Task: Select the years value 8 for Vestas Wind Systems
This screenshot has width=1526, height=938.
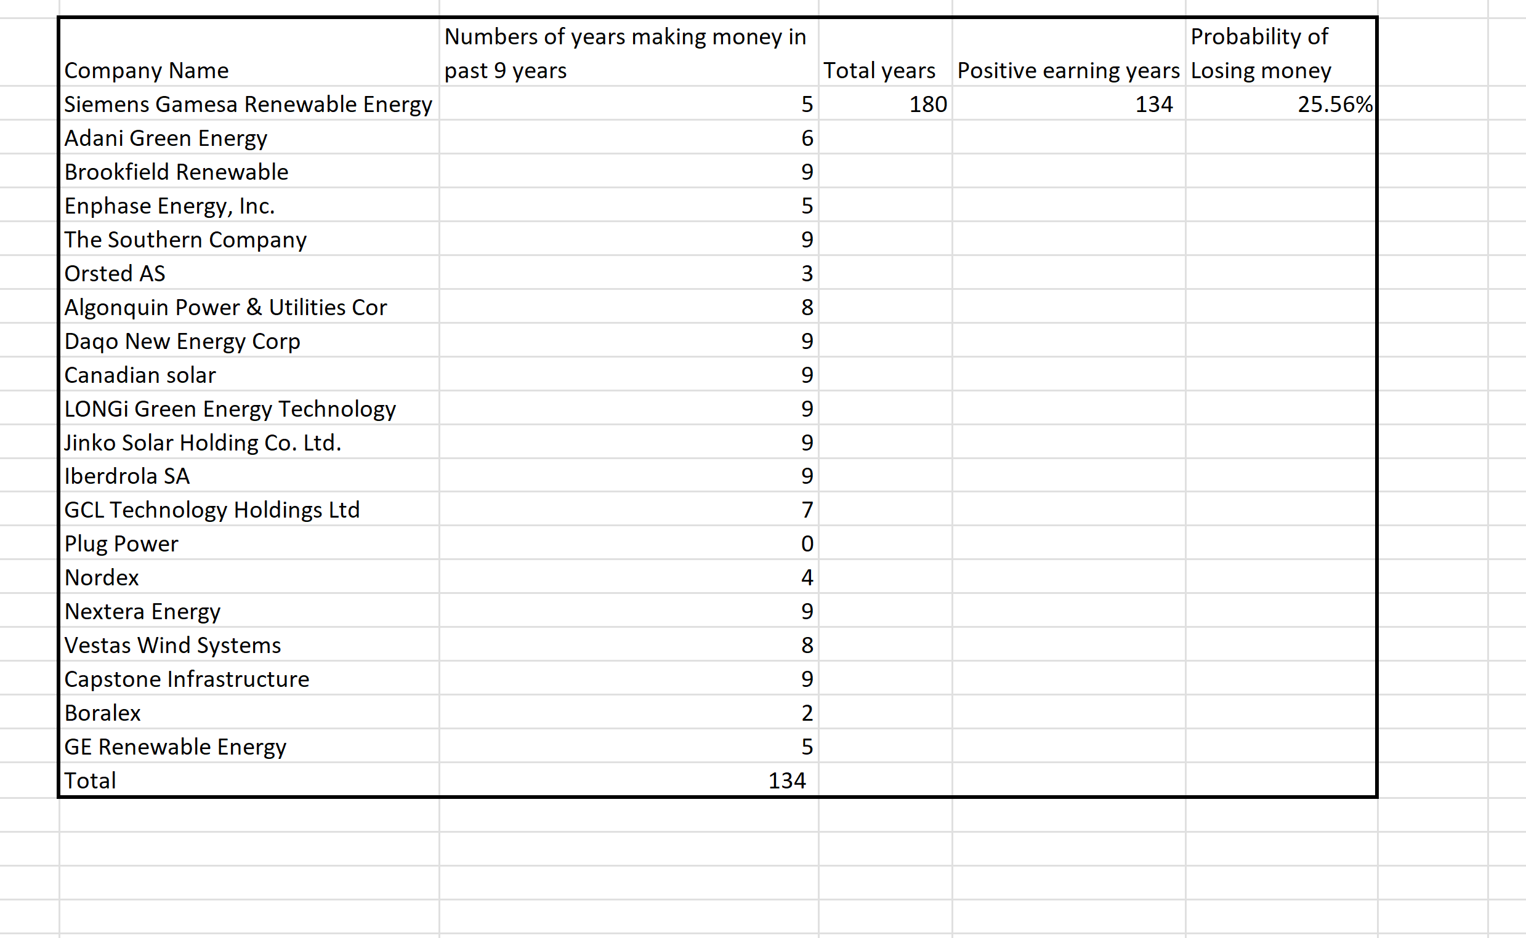Action: point(629,644)
